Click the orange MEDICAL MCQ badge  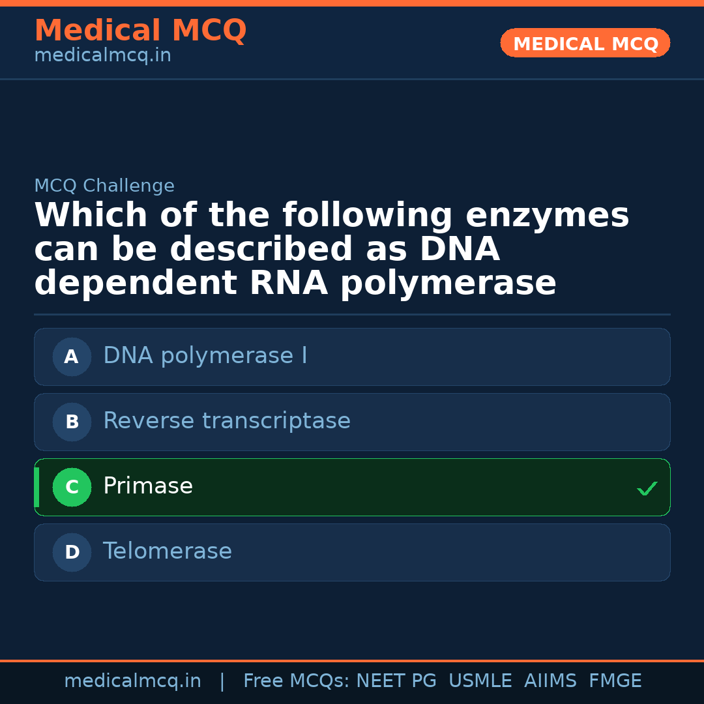coord(585,43)
